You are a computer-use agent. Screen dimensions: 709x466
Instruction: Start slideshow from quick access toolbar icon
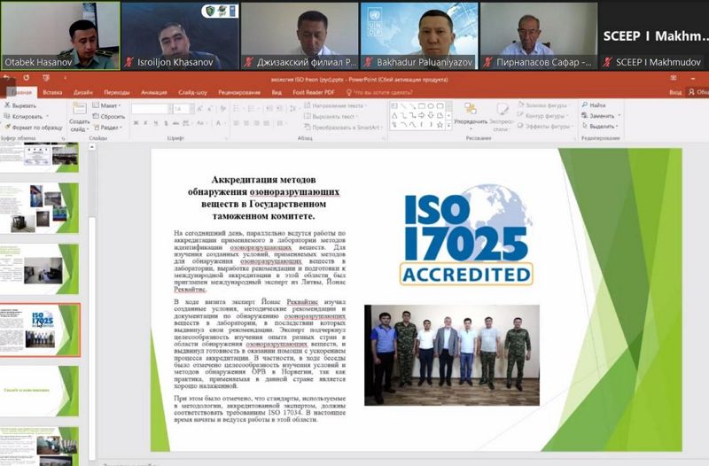(x=46, y=78)
